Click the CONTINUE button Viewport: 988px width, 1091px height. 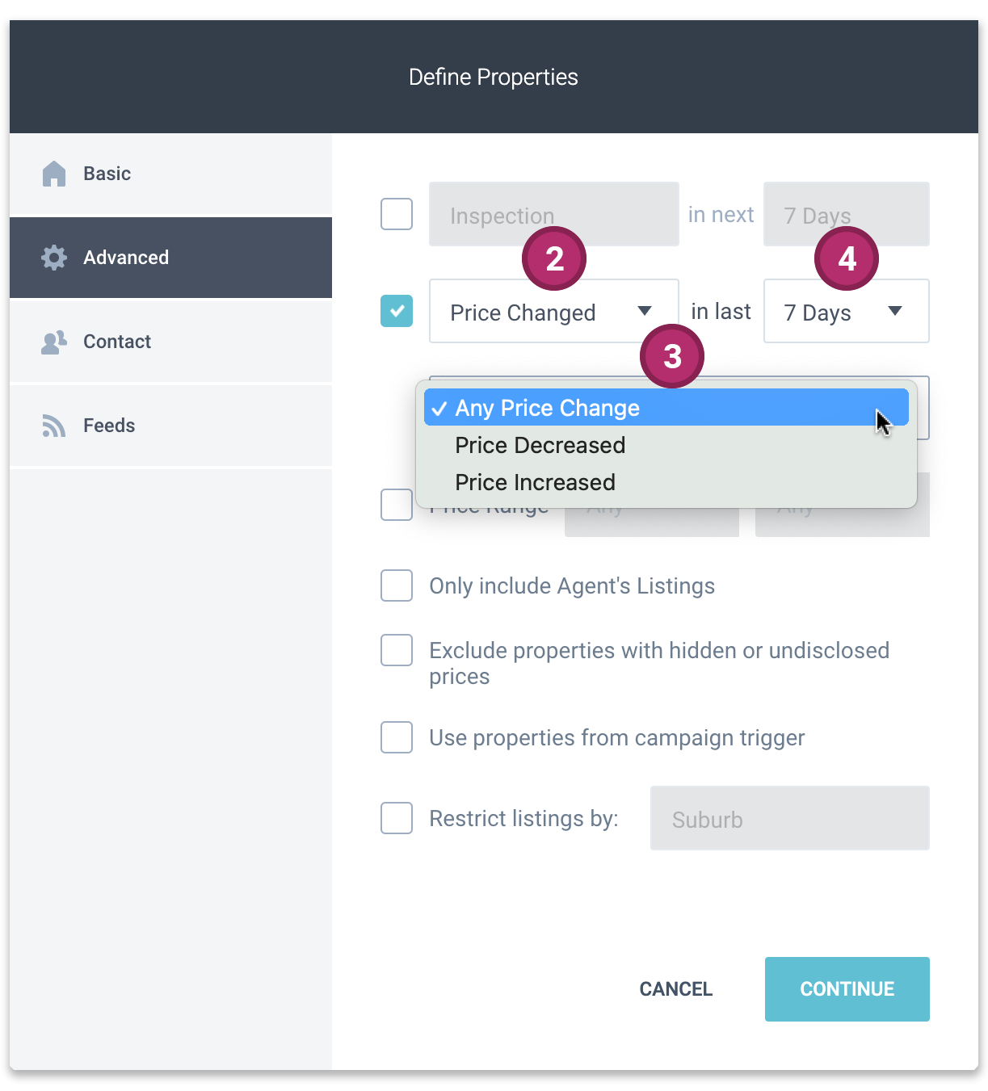[847, 989]
